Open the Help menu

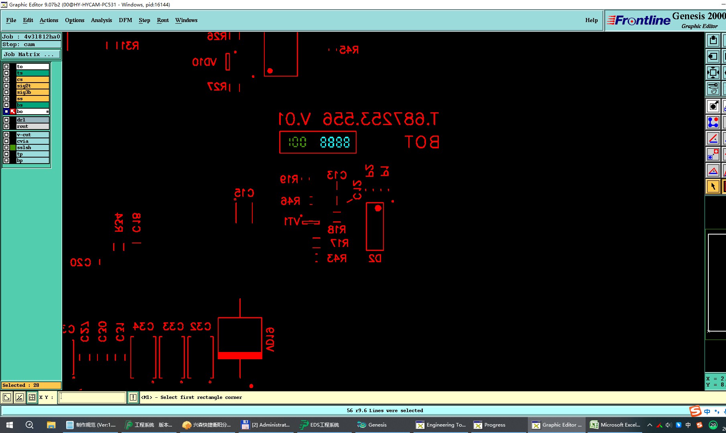(592, 20)
